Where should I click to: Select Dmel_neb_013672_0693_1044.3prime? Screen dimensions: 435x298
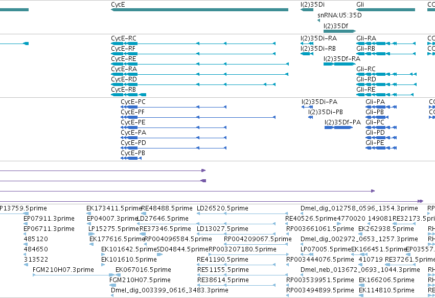(360, 270)
